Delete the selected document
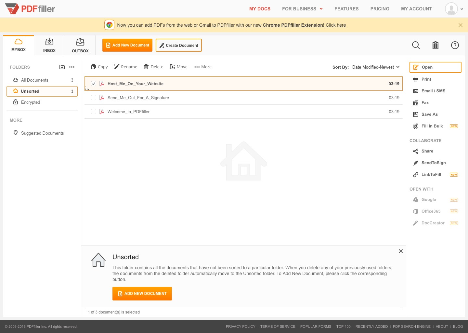This screenshot has width=468, height=333. [154, 67]
